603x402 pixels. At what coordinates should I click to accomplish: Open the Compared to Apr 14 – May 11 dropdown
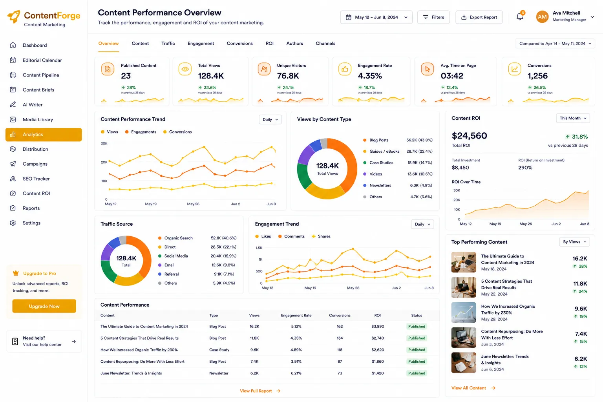point(555,44)
